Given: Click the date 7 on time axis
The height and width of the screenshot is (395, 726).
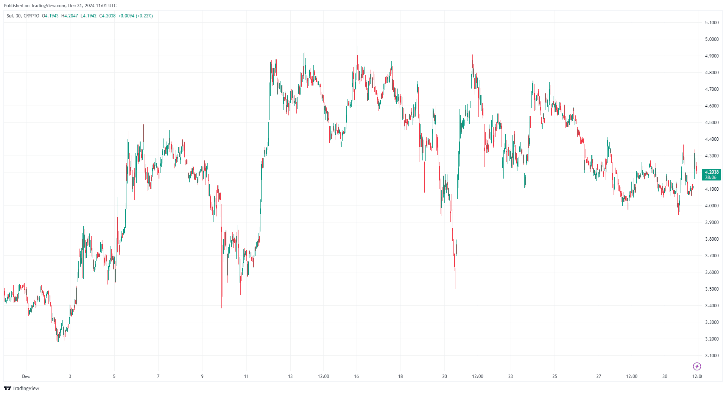Looking at the screenshot, I should (x=158, y=376).
